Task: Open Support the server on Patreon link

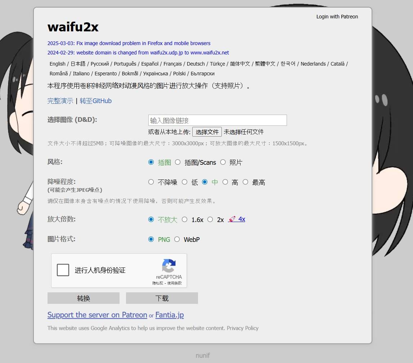Action: click(x=97, y=315)
